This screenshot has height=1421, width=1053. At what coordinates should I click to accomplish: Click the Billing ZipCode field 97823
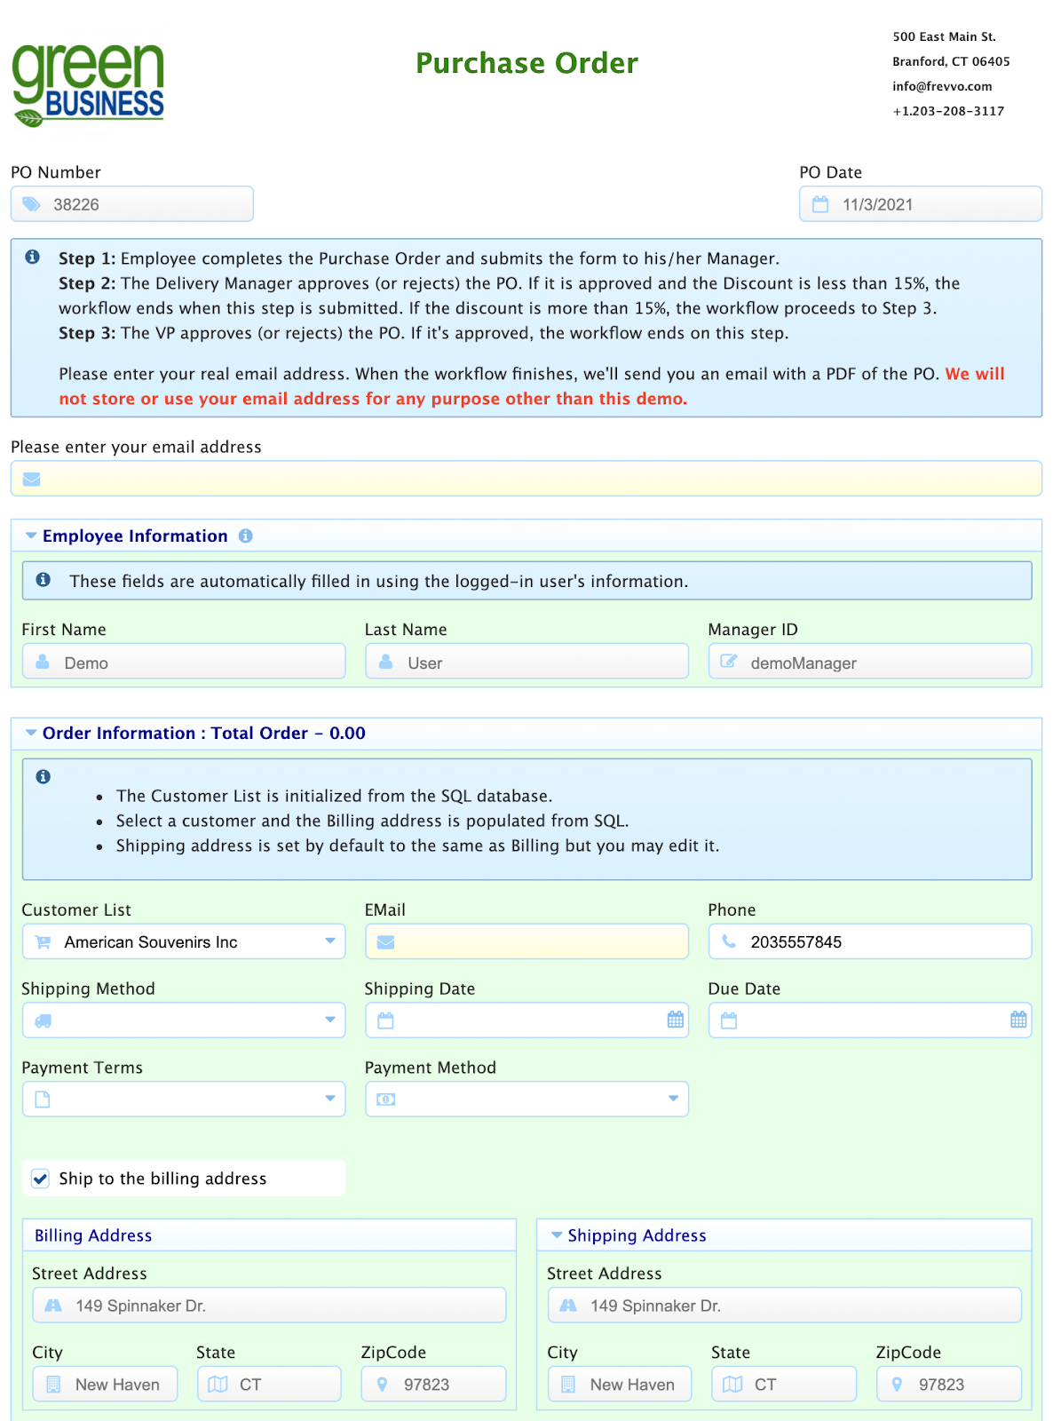(434, 1385)
